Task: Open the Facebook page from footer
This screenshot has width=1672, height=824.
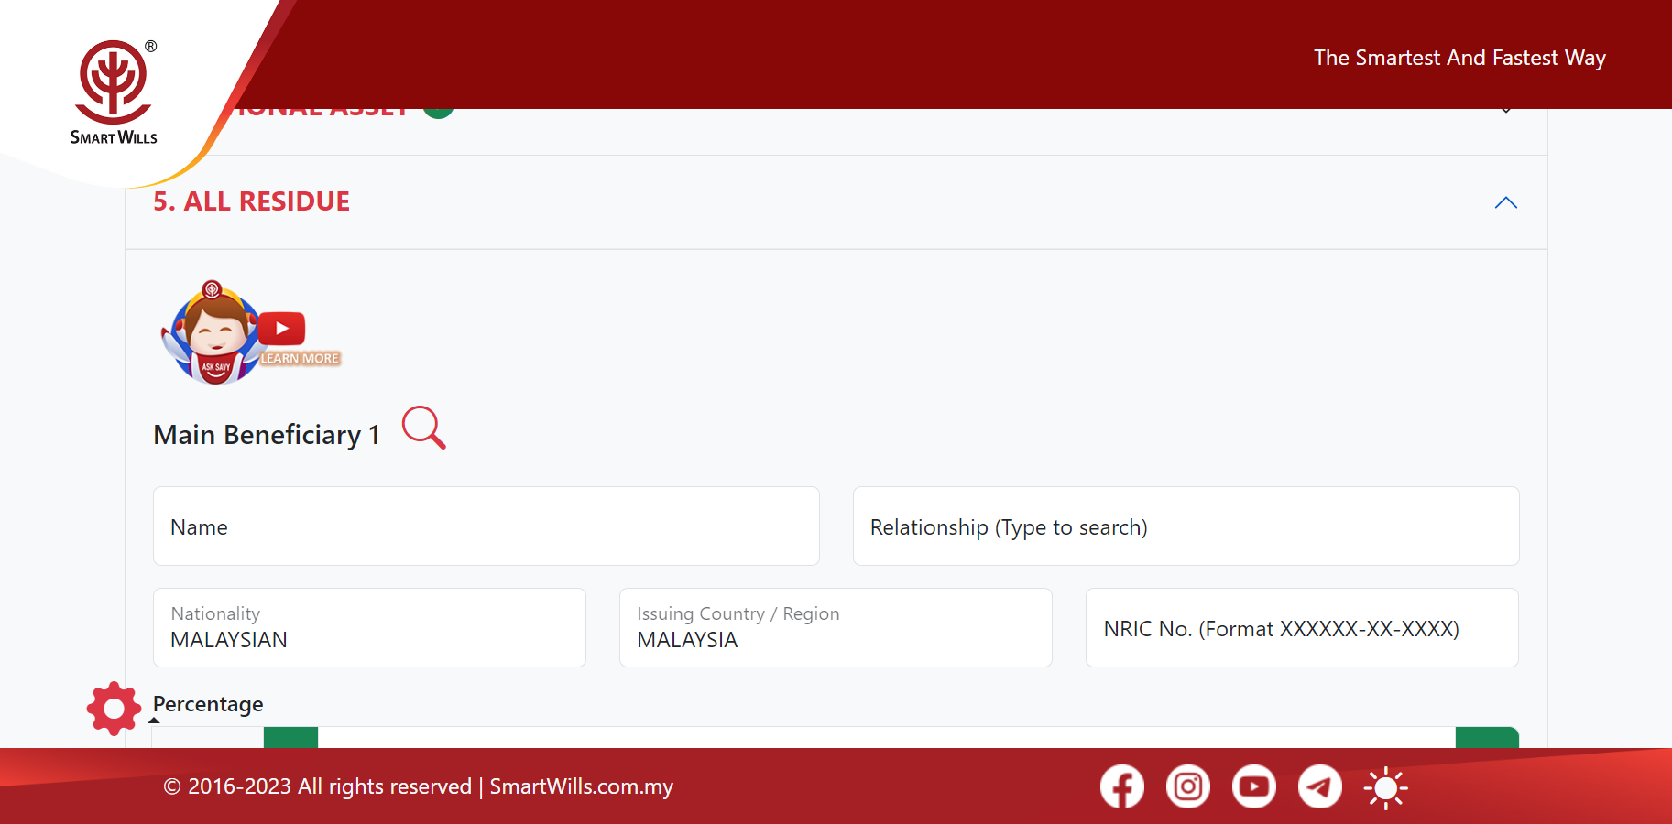Action: click(1122, 787)
